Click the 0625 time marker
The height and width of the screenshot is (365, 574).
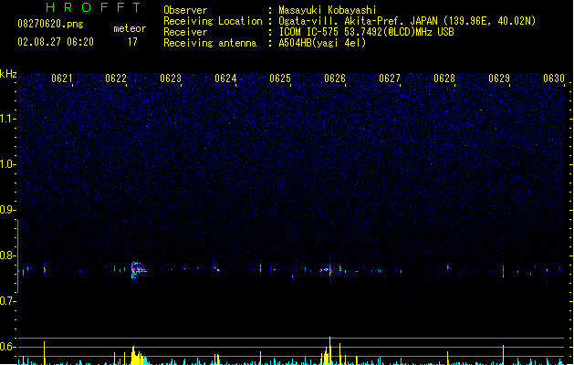click(x=280, y=78)
